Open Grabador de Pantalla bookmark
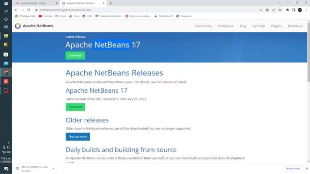This screenshot has width=310, height=174. coord(108,16)
